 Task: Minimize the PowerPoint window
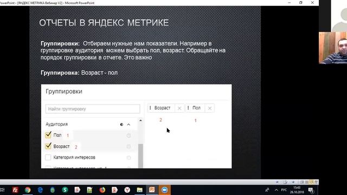coord(289,3)
